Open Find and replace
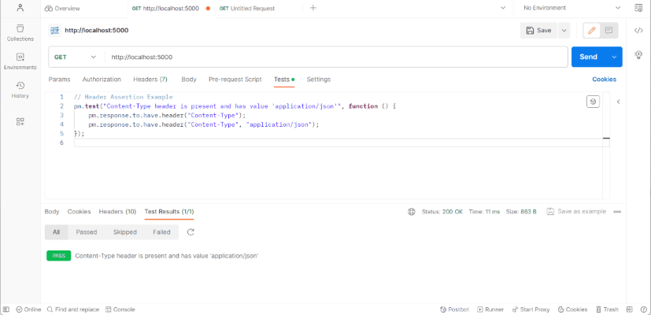This screenshot has height=315, width=651. (73, 309)
